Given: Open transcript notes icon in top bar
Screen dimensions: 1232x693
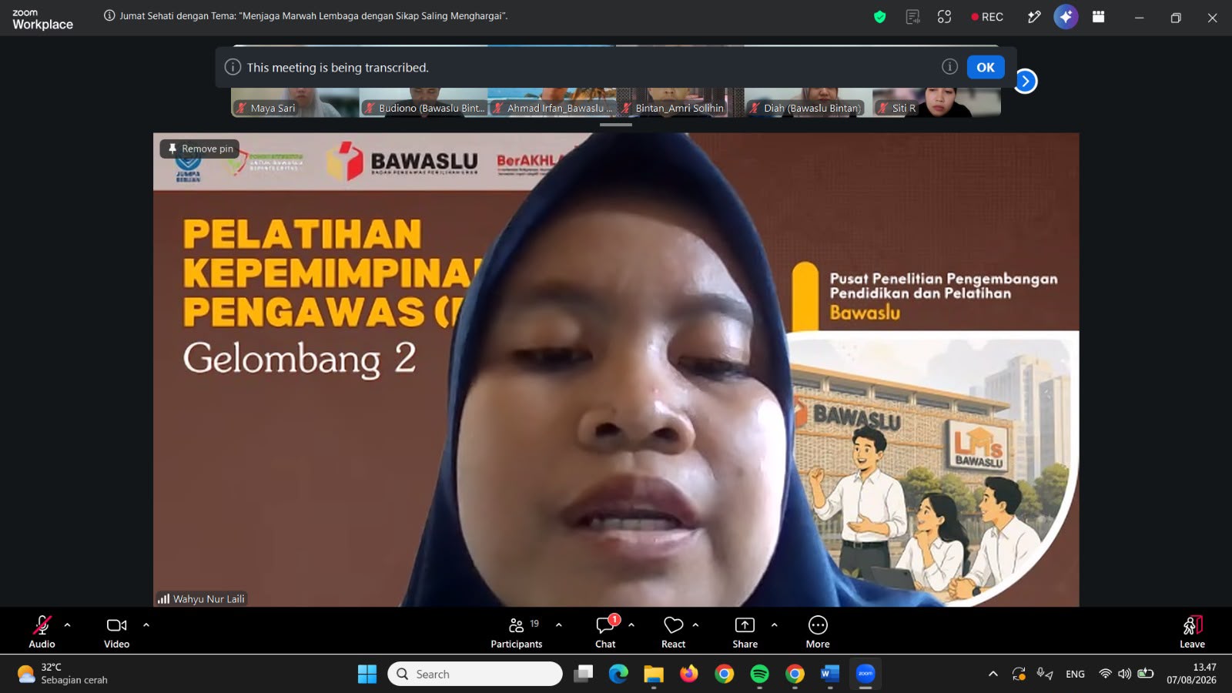Looking at the screenshot, I should pyautogui.click(x=912, y=17).
